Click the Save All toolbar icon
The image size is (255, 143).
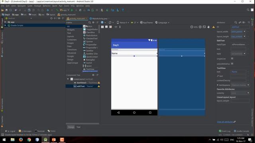6,10
